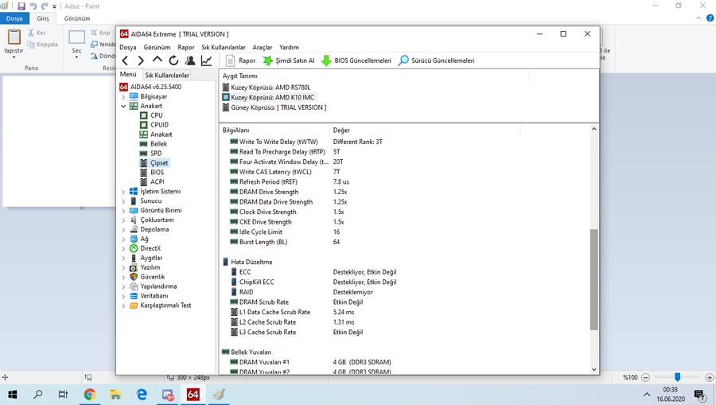
Task: Expand the Depolama node
Action: (123, 230)
